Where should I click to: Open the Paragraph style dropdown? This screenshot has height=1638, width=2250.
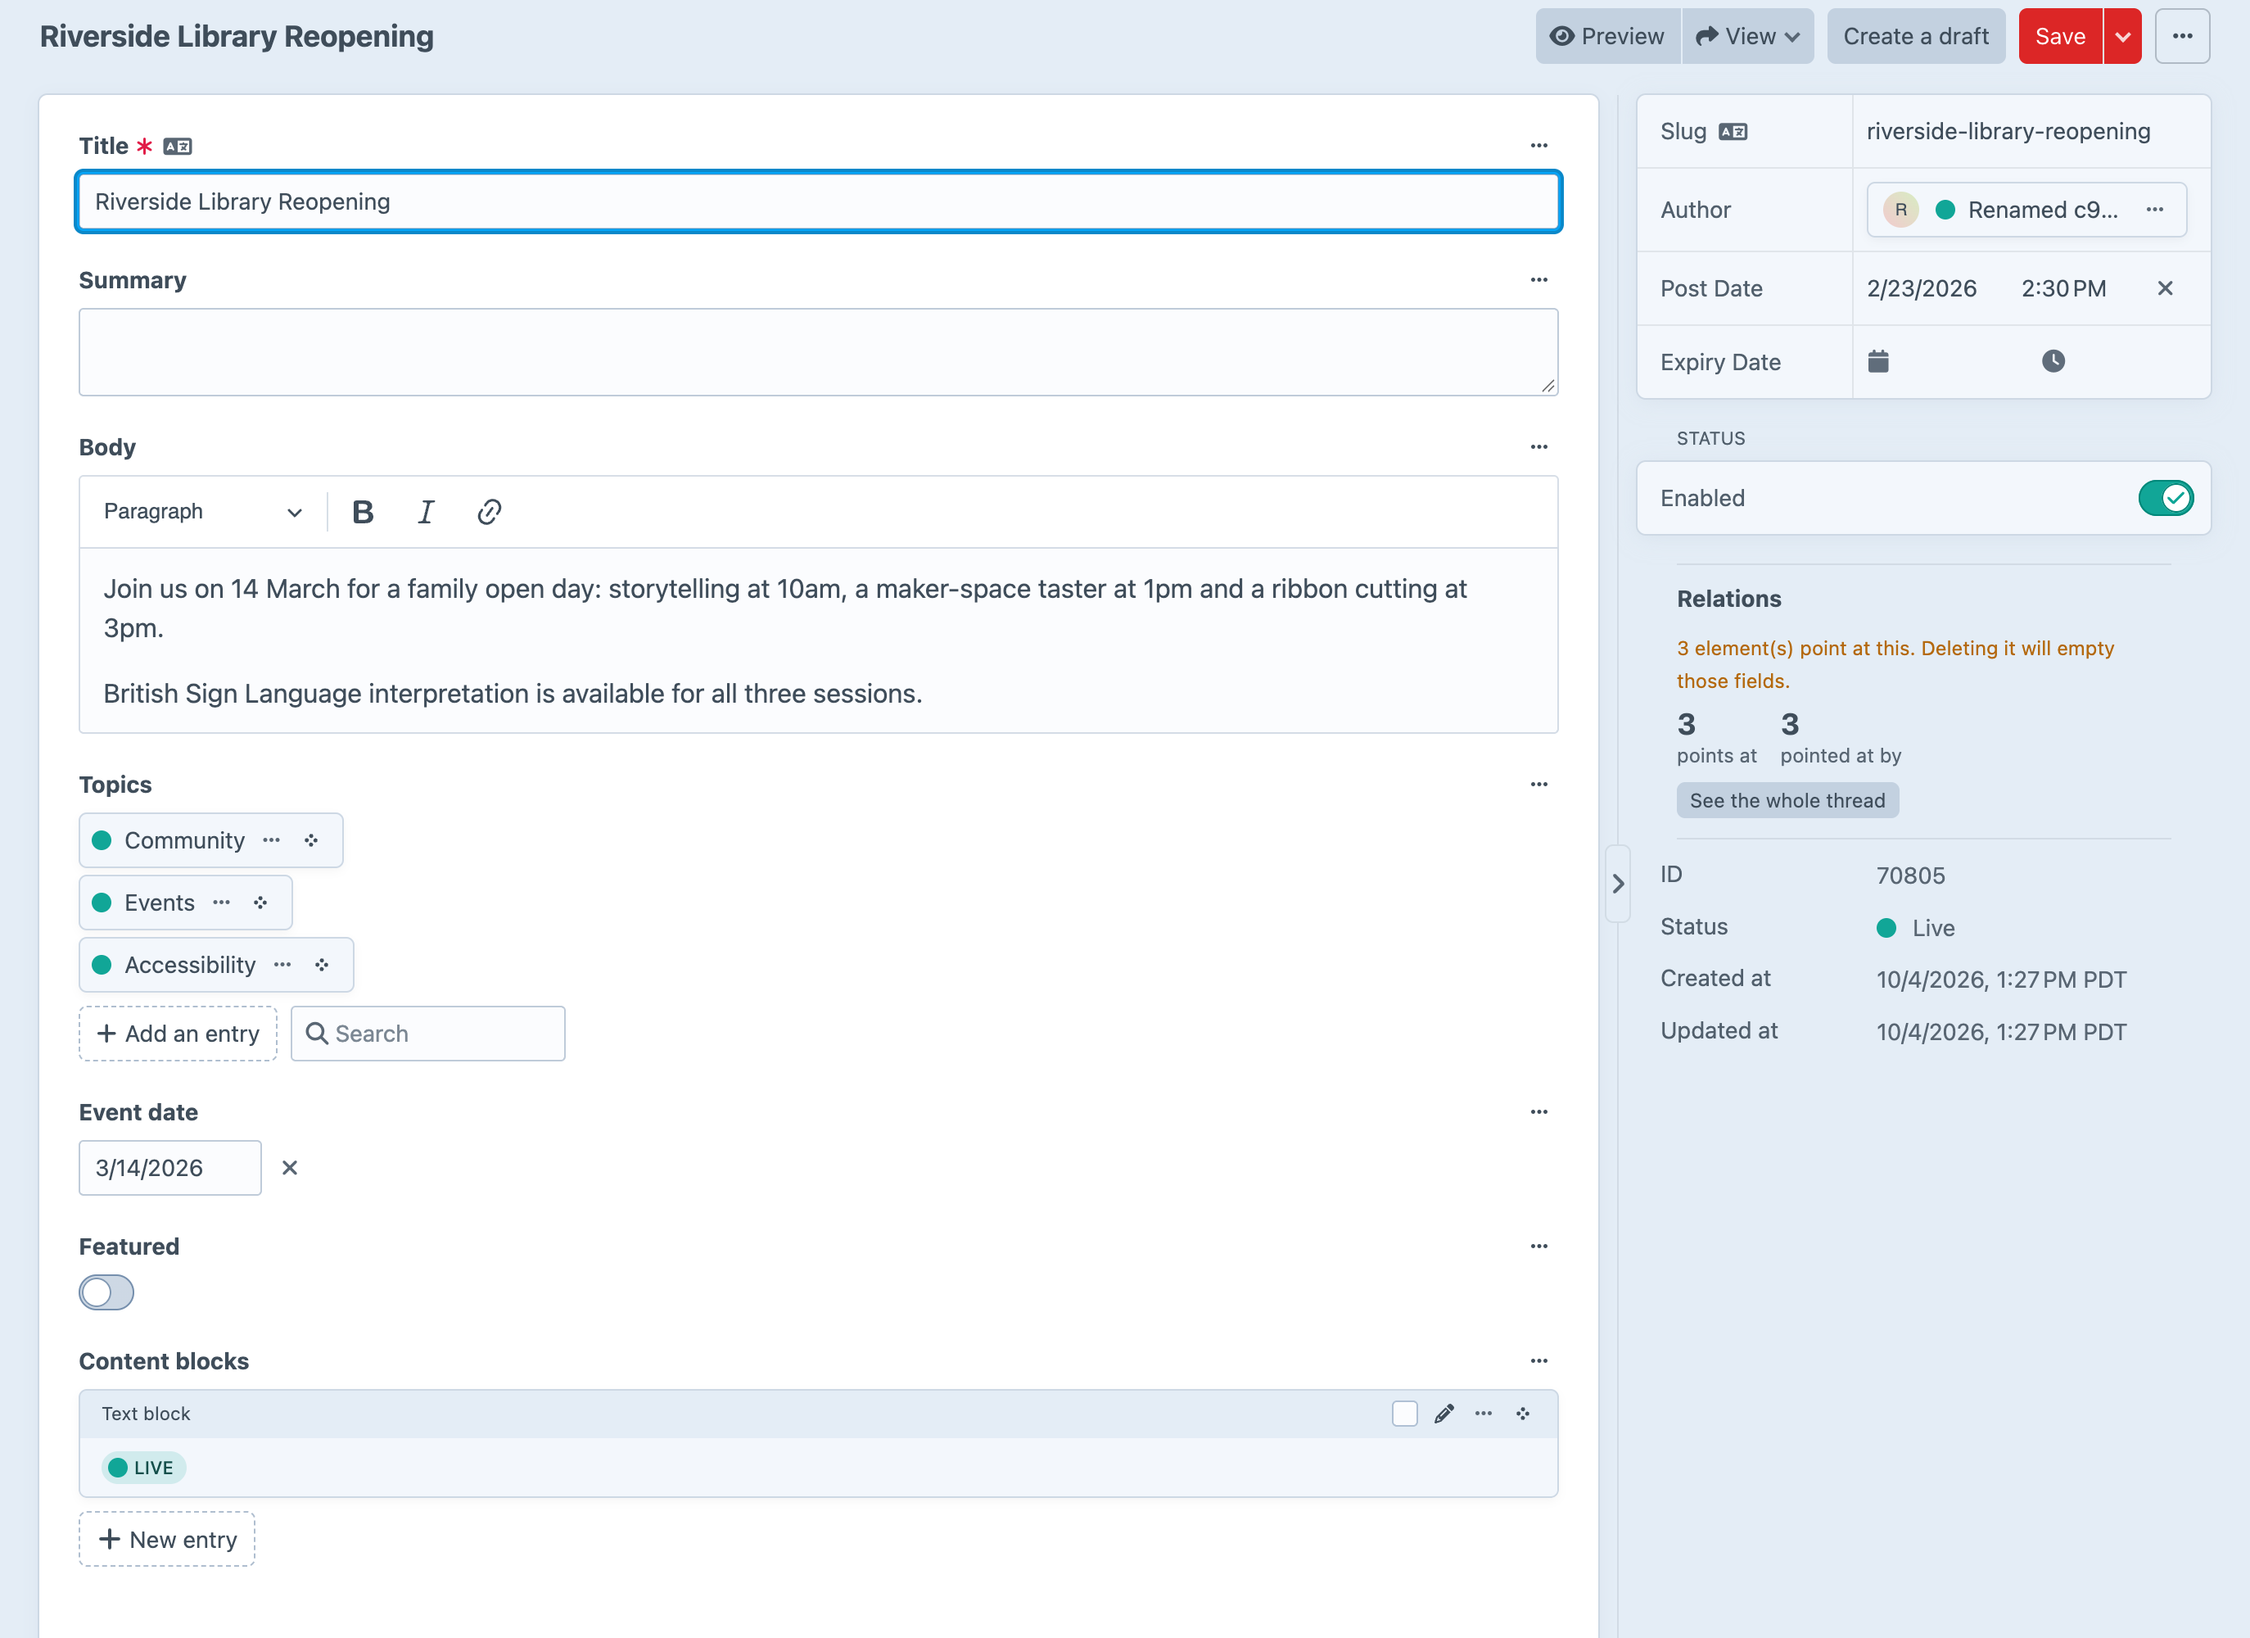coord(202,512)
